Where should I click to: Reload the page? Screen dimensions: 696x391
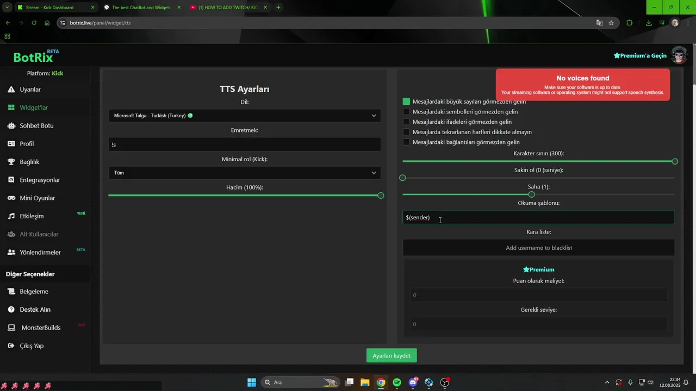[x=34, y=23]
